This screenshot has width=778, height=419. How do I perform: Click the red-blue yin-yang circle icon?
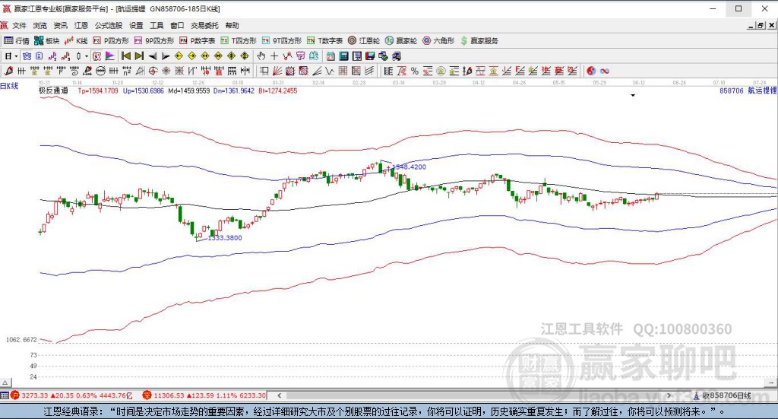[591, 71]
